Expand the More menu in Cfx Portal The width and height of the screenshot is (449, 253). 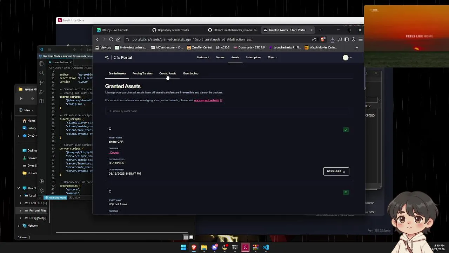(x=273, y=57)
